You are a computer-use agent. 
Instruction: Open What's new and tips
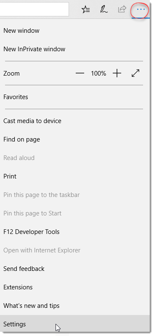pyautogui.click(x=75, y=306)
